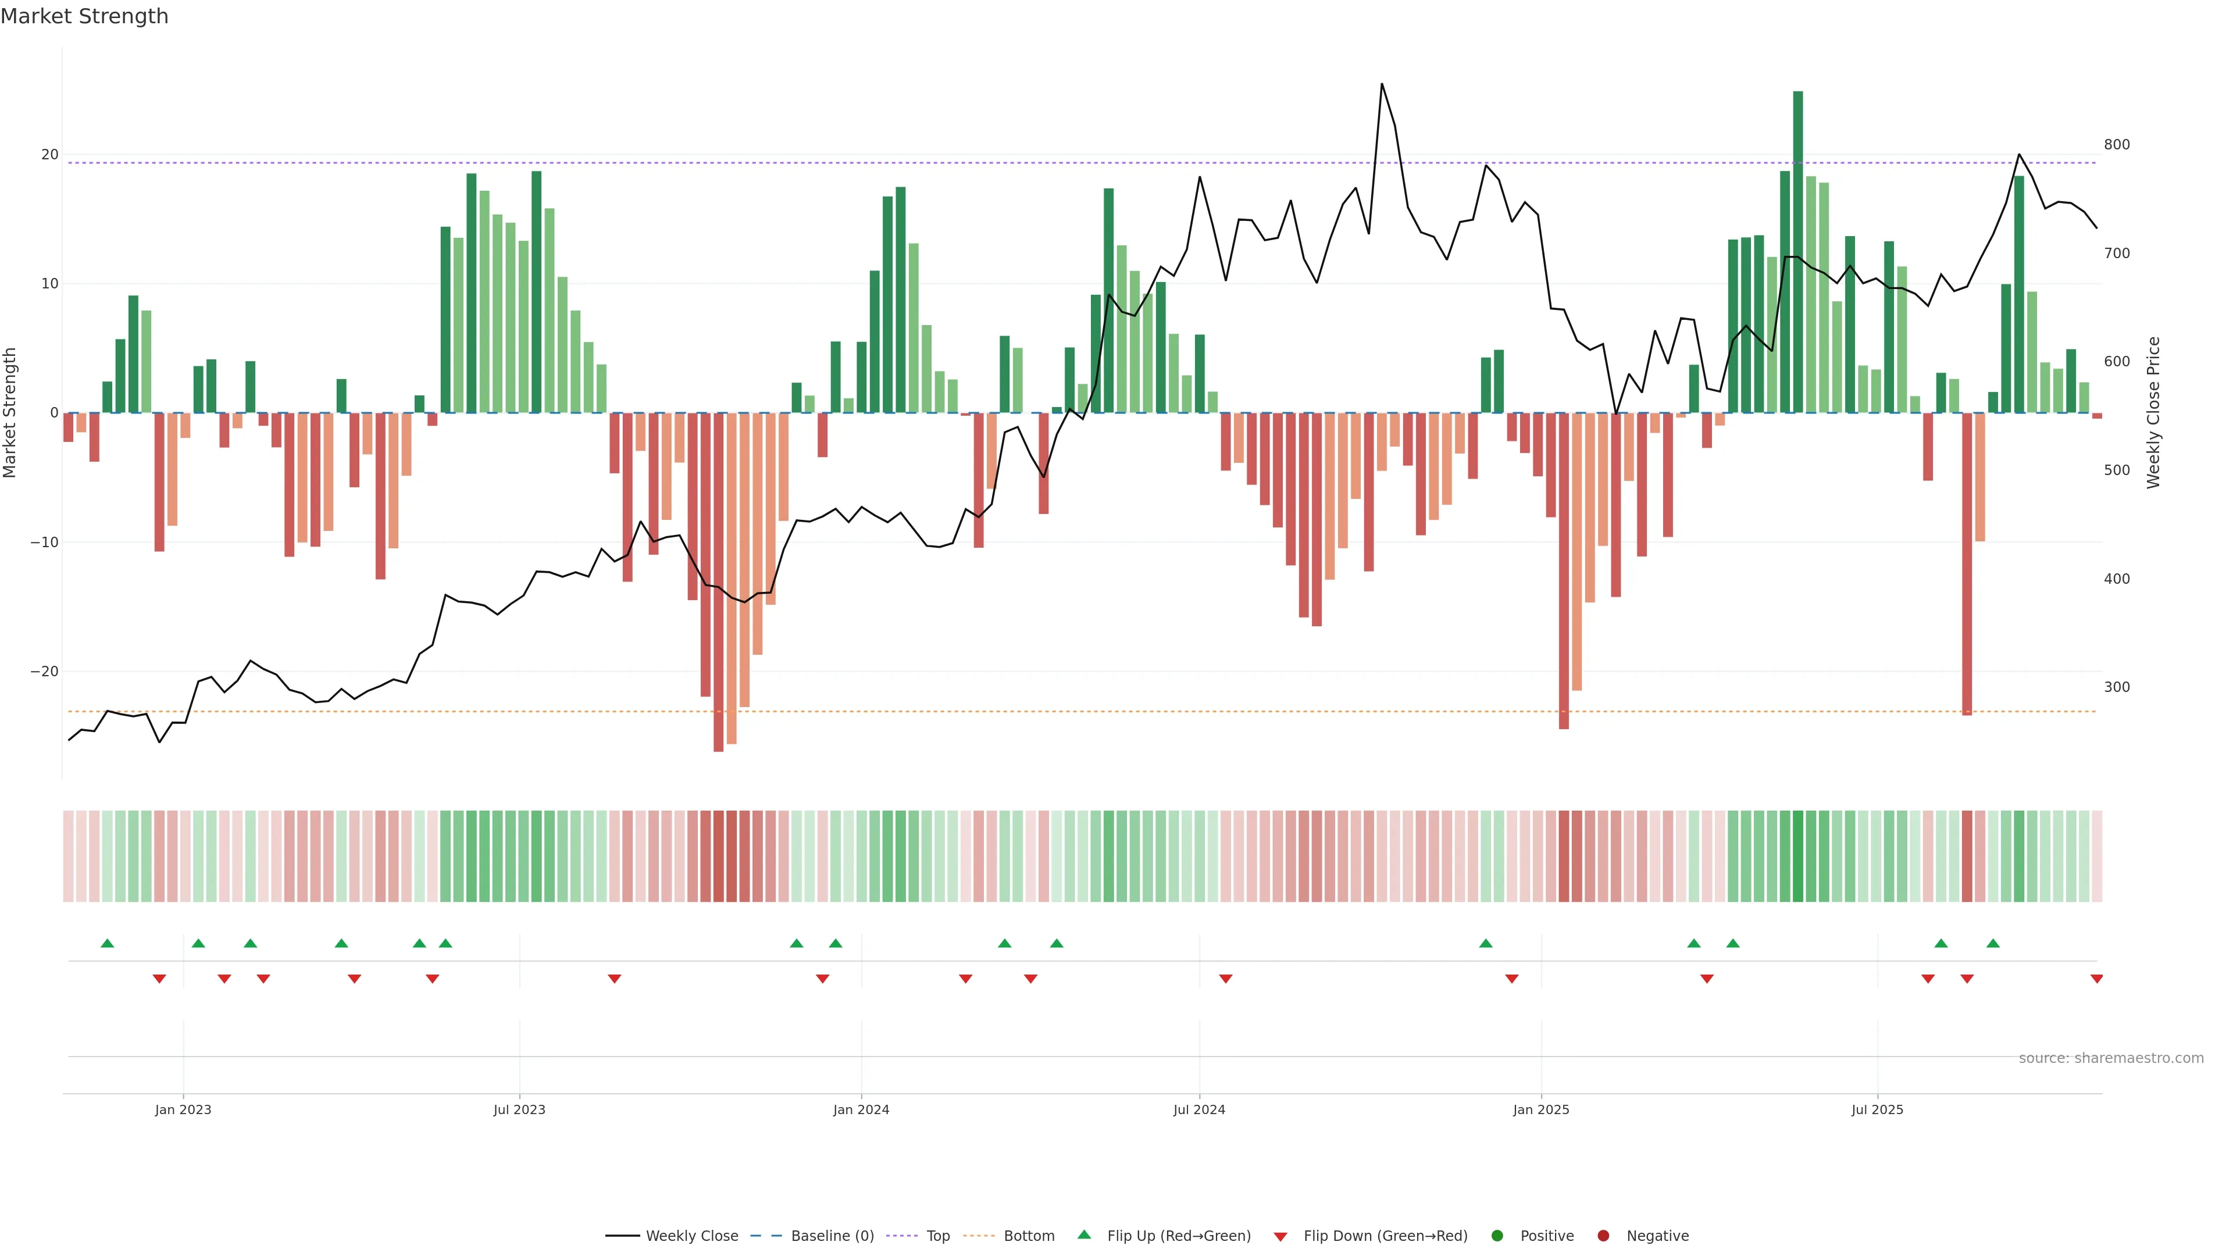Click Flip Up green triangle legend icon

tap(1083, 1234)
